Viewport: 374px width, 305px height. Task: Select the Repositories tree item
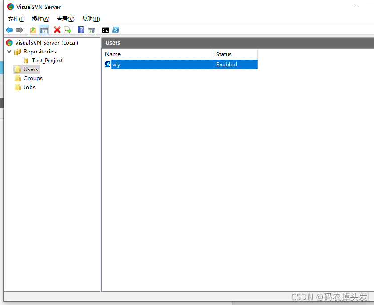(40, 52)
